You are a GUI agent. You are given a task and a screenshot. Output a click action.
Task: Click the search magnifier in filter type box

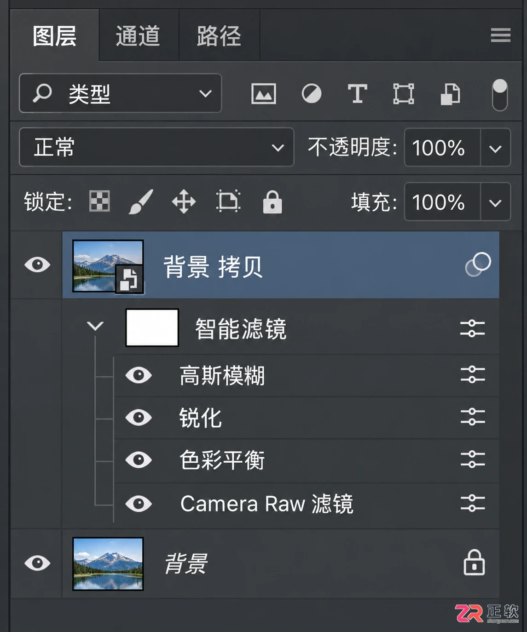(42, 93)
